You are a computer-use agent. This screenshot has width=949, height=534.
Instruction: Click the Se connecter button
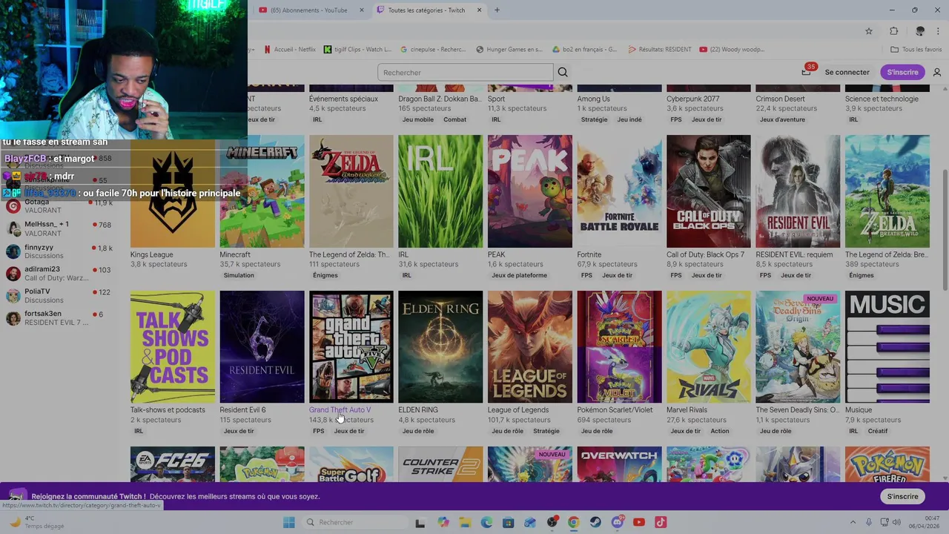point(847,72)
